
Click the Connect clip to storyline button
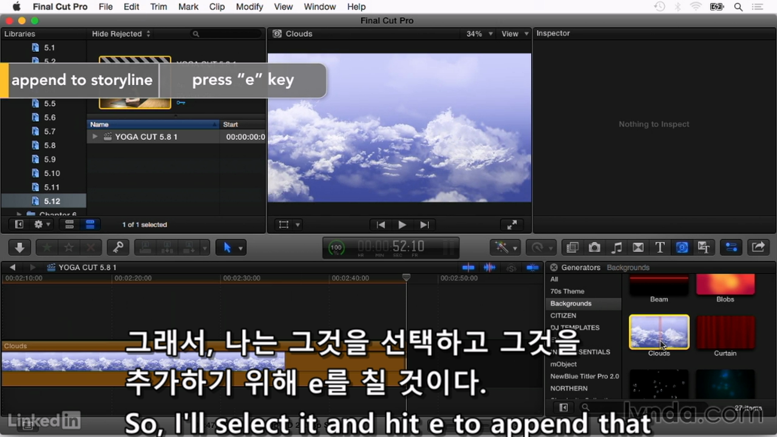(x=146, y=247)
